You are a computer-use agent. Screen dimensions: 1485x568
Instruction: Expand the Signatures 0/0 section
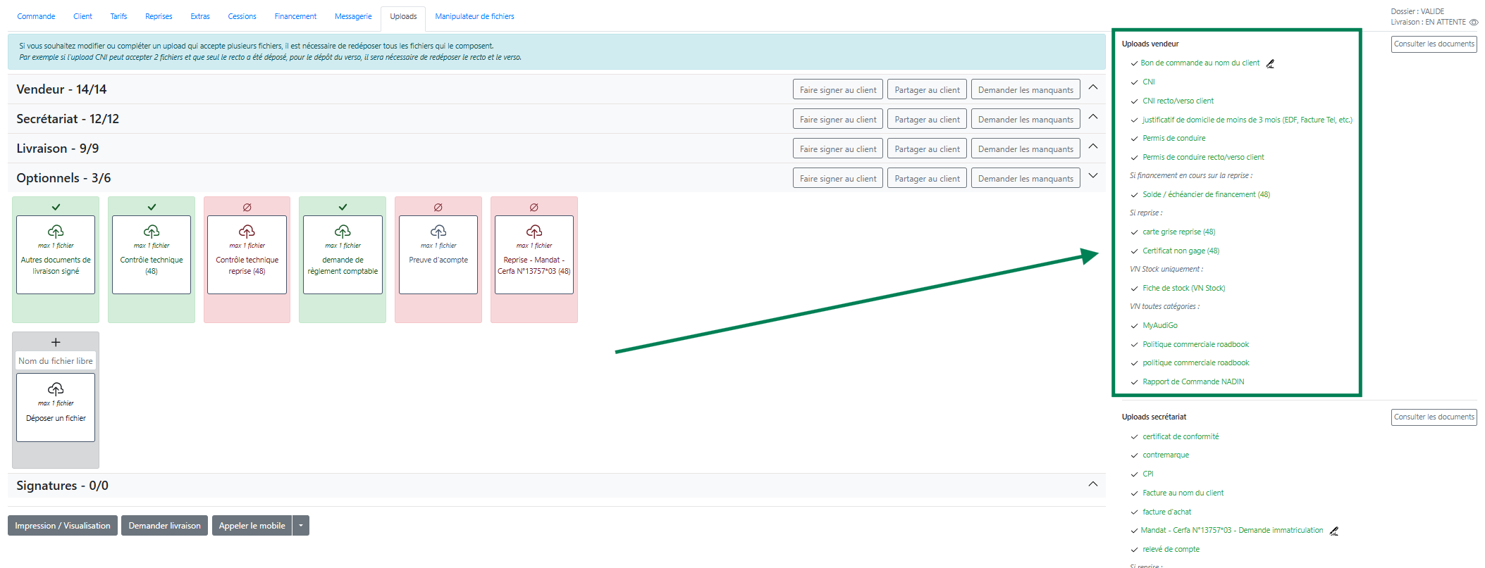pos(1093,484)
